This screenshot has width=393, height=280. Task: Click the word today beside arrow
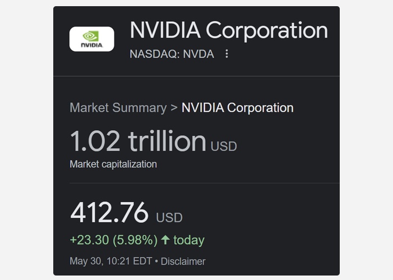coord(189,240)
